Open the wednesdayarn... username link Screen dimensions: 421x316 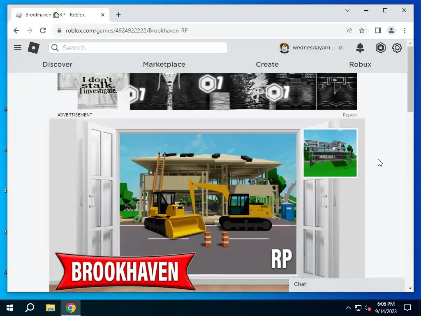pos(313,48)
